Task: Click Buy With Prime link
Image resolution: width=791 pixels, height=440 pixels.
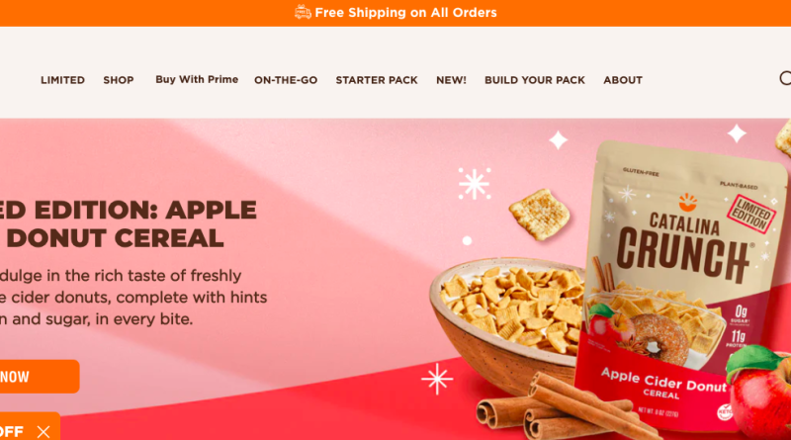Action: [x=197, y=79]
